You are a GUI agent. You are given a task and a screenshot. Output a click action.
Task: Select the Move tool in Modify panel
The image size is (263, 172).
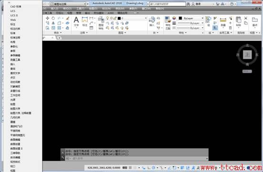coord(48,18)
